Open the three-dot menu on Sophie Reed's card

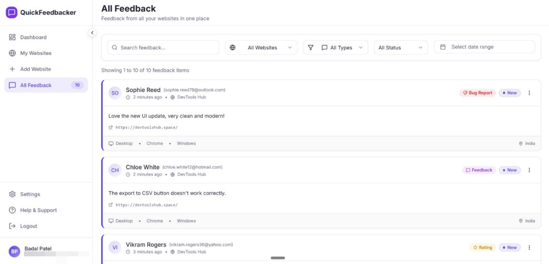point(529,93)
